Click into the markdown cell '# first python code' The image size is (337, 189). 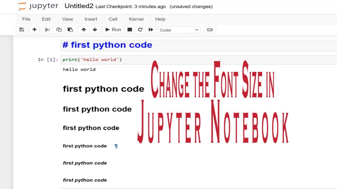(x=199, y=45)
